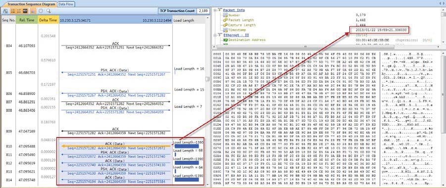Select sequence row 809 ACK arrow

pos(115,131)
